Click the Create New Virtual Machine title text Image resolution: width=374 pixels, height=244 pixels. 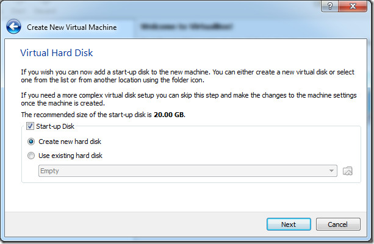pos(72,27)
